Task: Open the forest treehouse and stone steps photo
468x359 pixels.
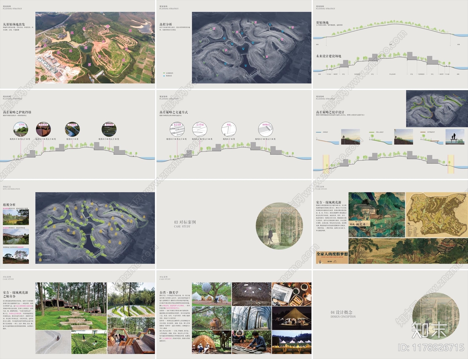Action: click(71, 306)
